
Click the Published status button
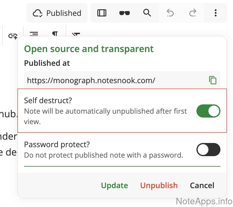(57, 13)
